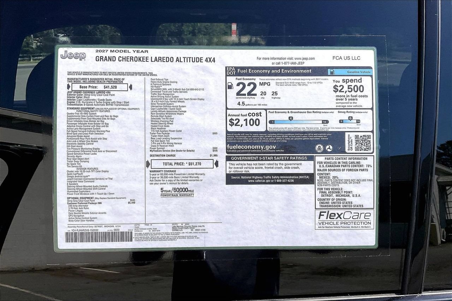The image size is (452, 301).
Task: Select the FlexCare Vehicle Protection logo
Action: (x=344, y=219)
